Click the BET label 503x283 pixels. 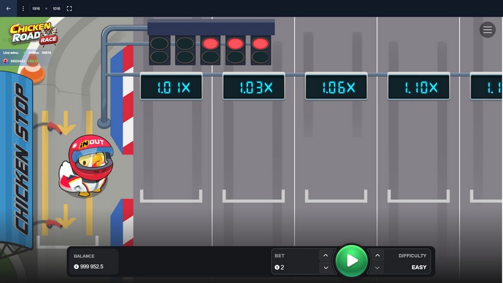279,256
